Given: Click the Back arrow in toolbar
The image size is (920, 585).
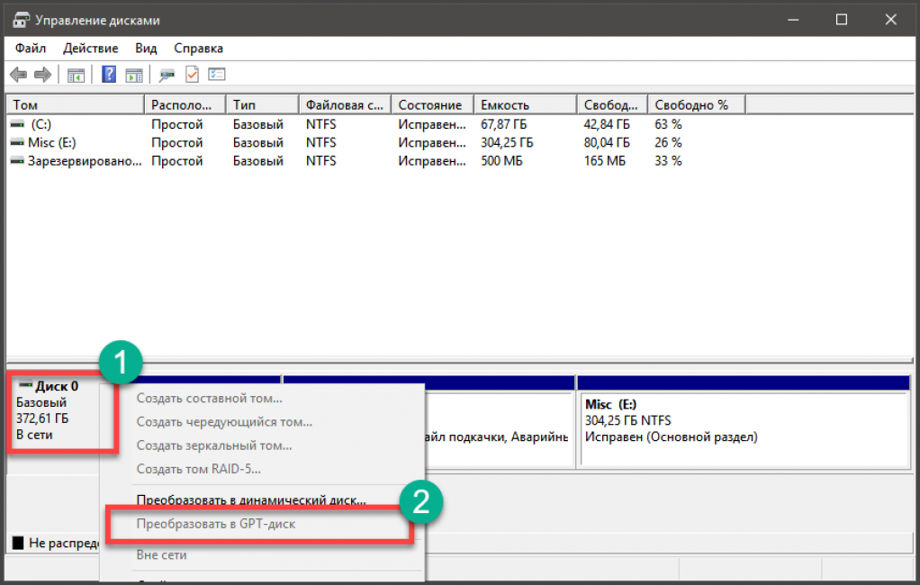Looking at the screenshot, I should tap(18, 75).
